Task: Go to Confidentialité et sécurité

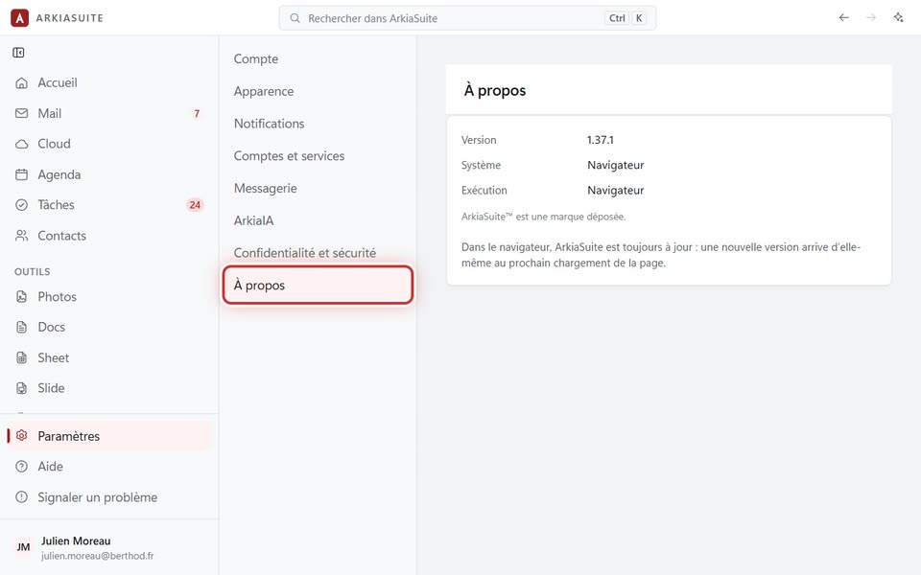Action: [318, 252]
